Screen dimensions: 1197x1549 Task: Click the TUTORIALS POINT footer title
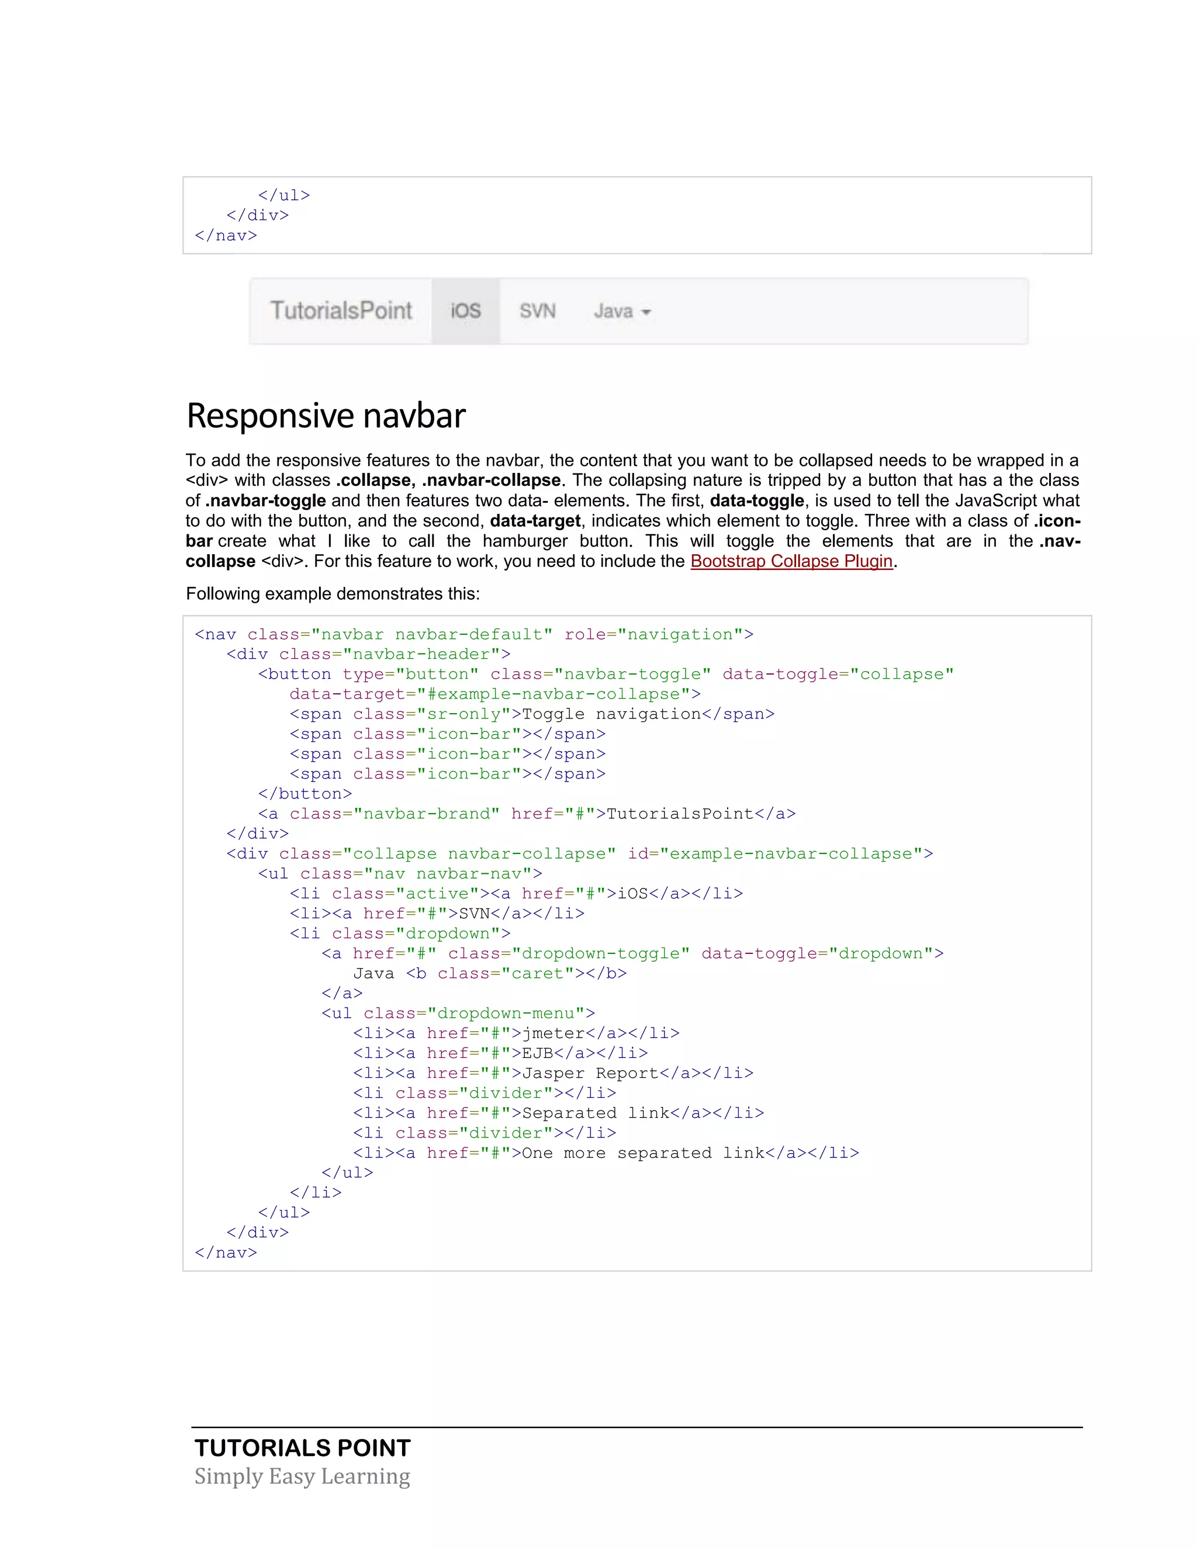click(x=303, y=1447)
